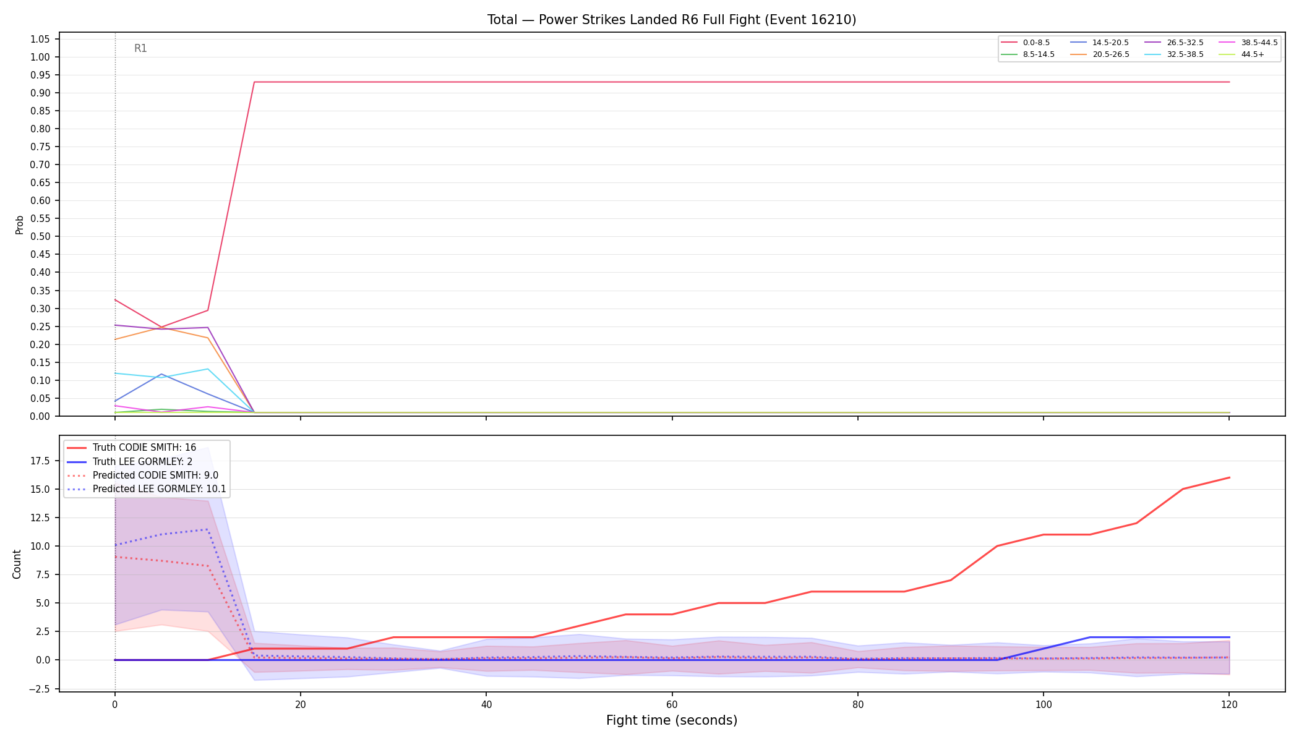Click the '17.5' count tick label
Image resolution: width=1299 pixels, height=742 pixels.
[40, 461]
